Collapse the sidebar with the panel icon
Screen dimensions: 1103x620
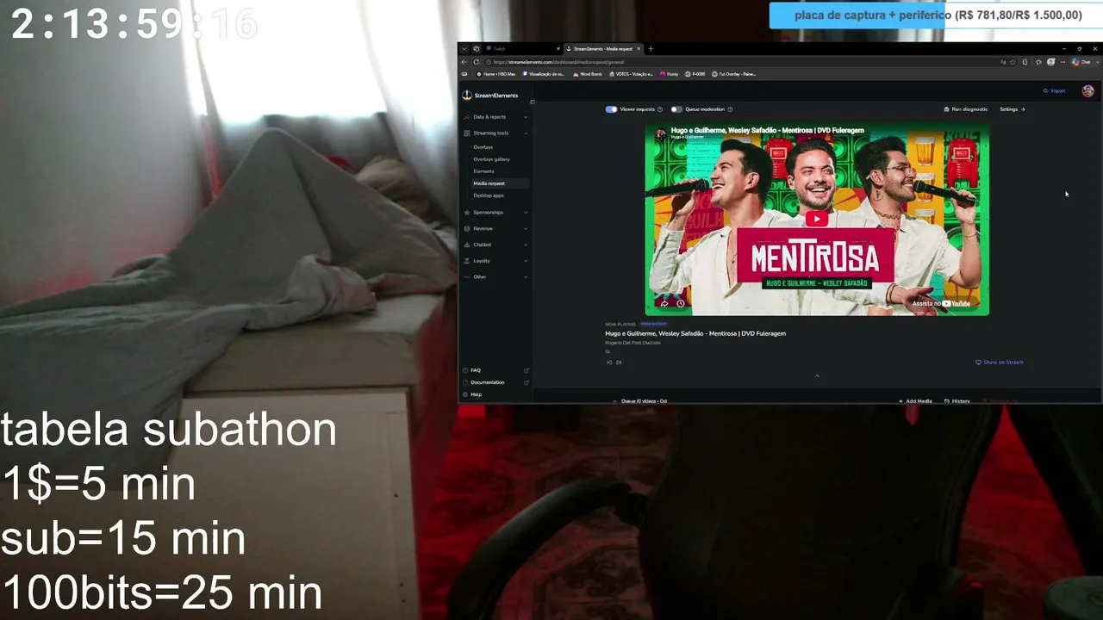point(532,102)
